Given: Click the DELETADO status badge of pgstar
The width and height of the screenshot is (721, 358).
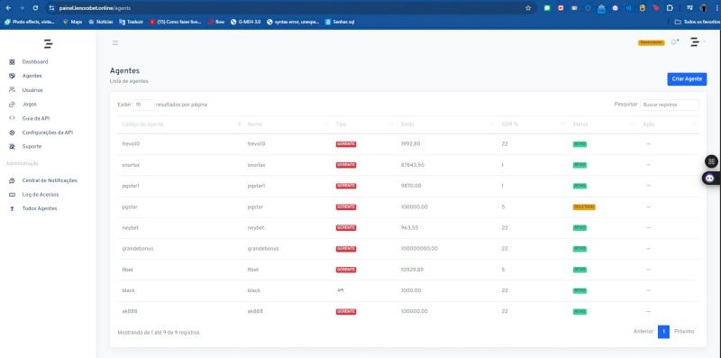Looking at the screenshot, I should click(x=584, y=207).
